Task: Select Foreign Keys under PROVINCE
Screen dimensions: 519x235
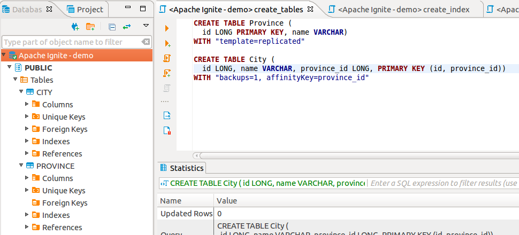Action: [x=65, y=203]
